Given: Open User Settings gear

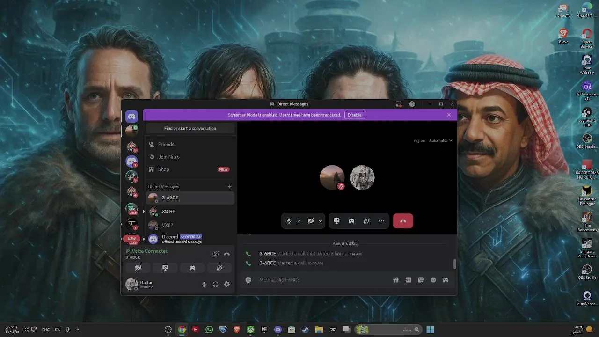Looking at the screenshot, I should click(x=227, y=284).
